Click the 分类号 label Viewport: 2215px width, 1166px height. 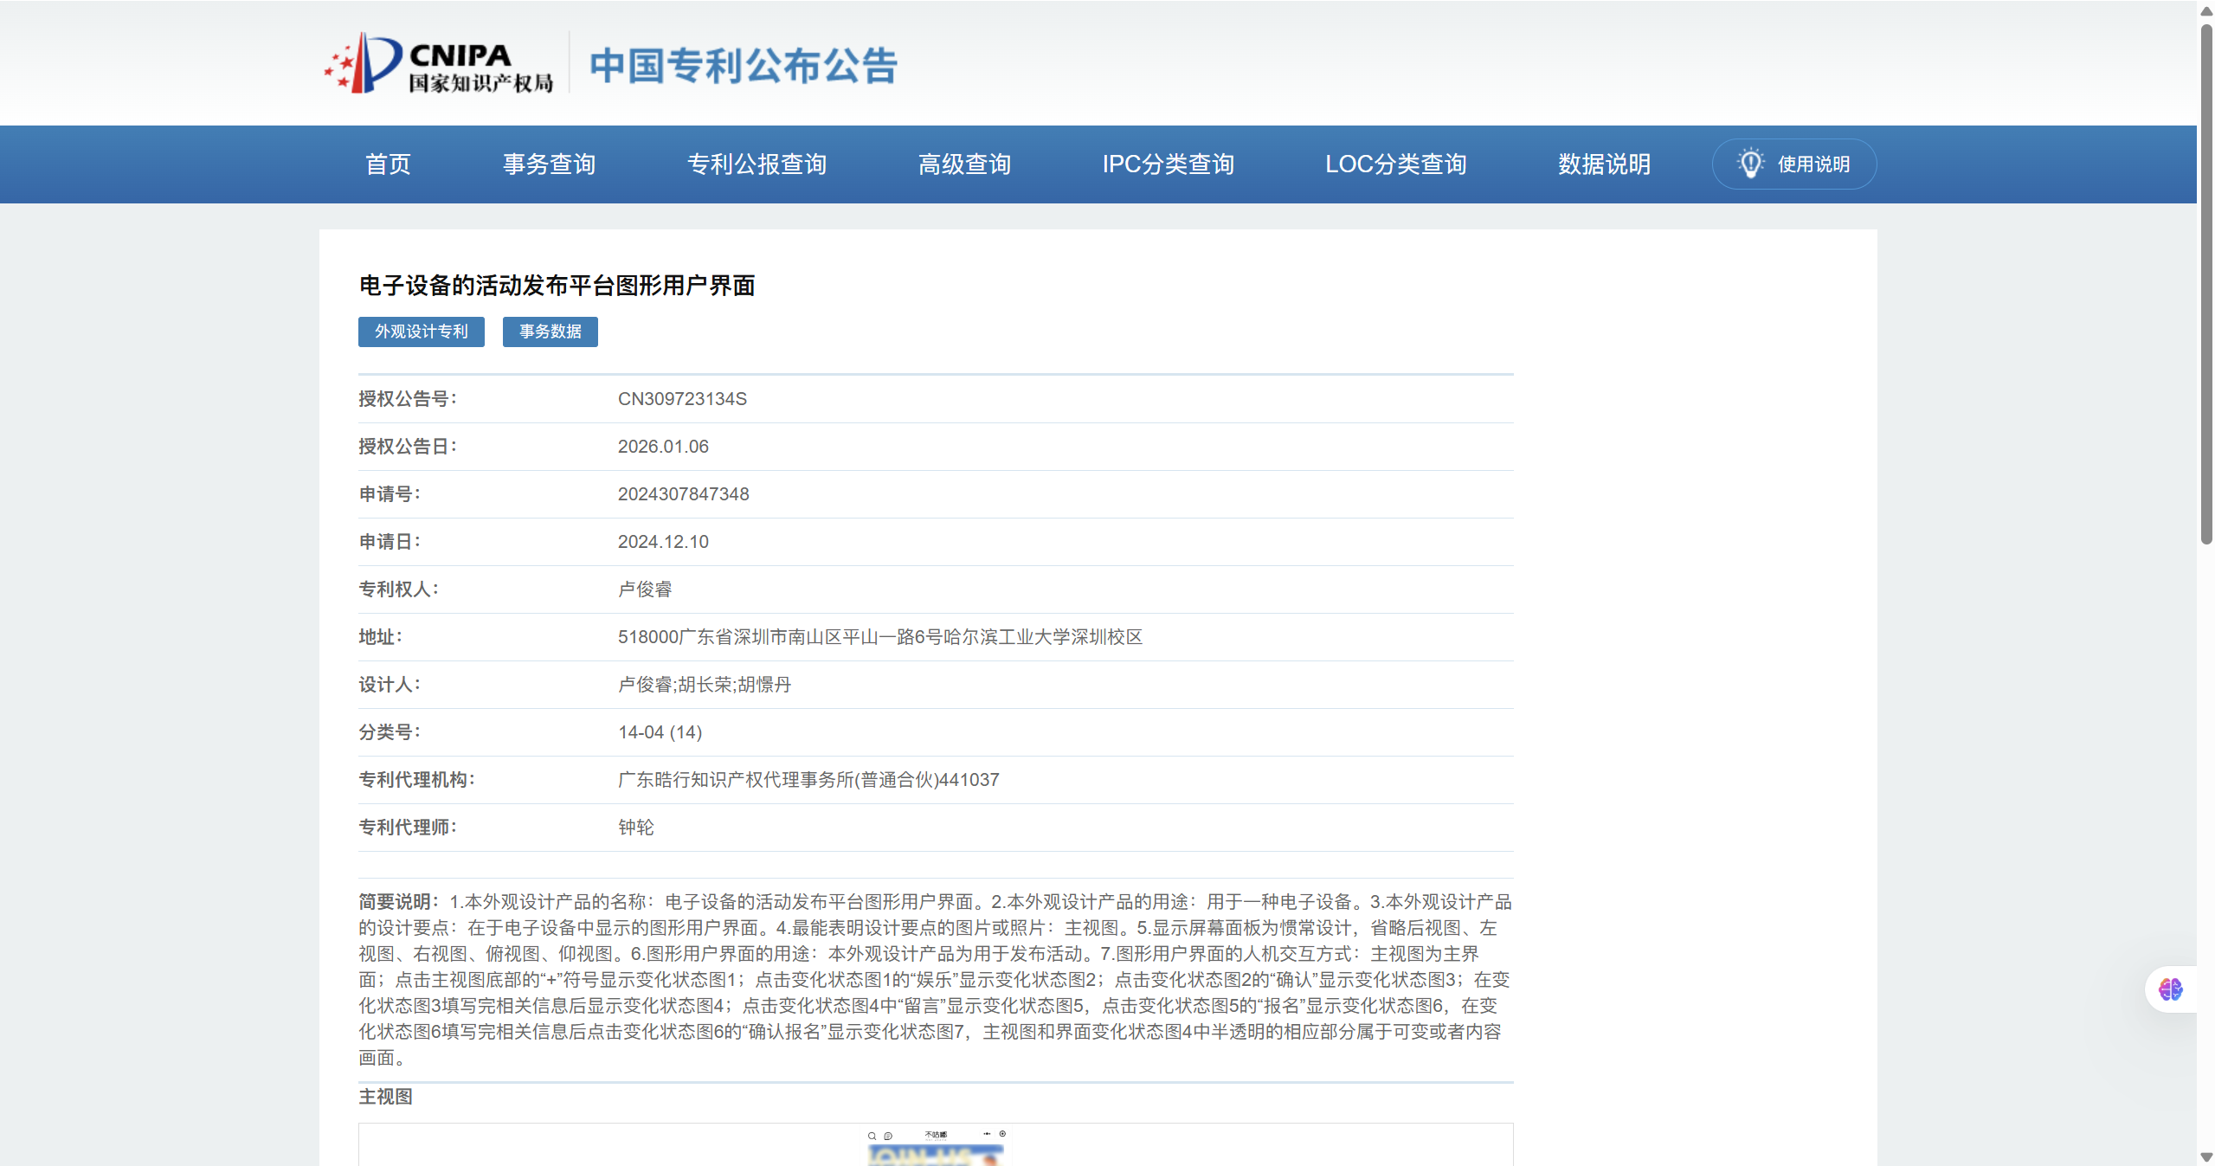click(390, 732)
